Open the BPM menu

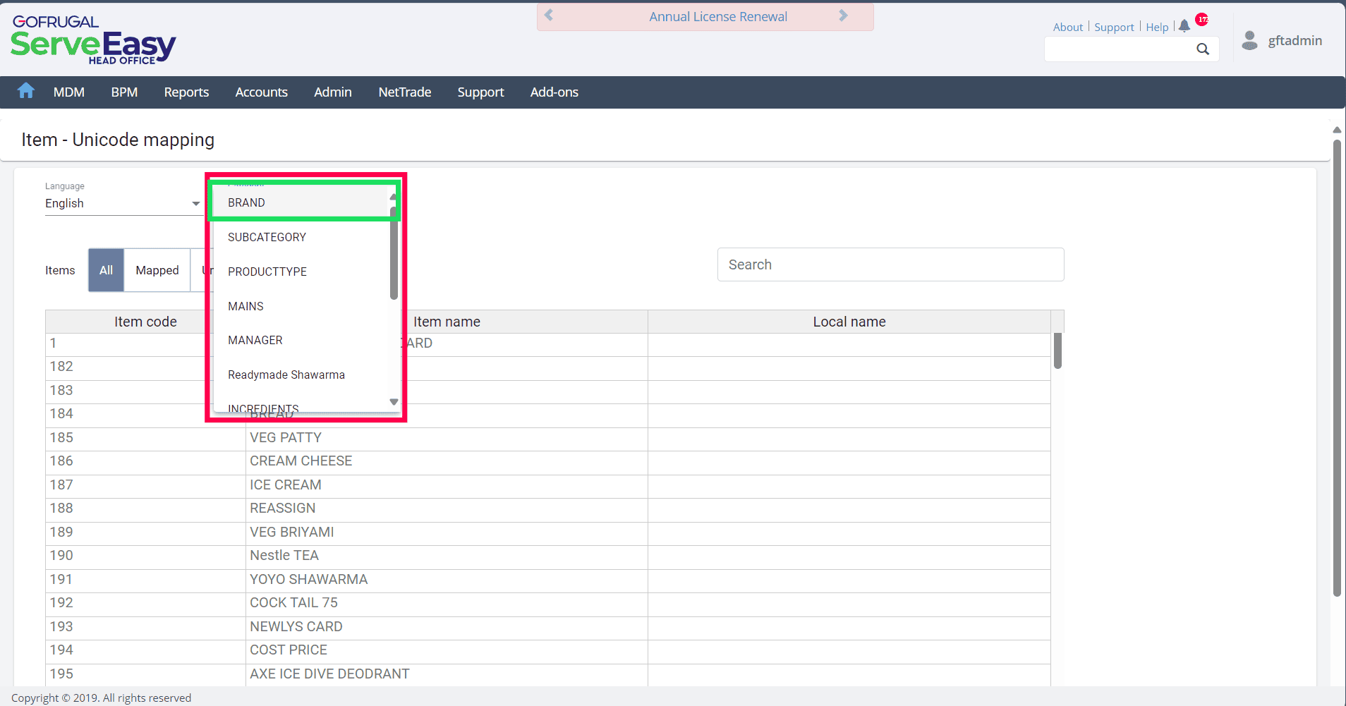click(x=124, y=92)
